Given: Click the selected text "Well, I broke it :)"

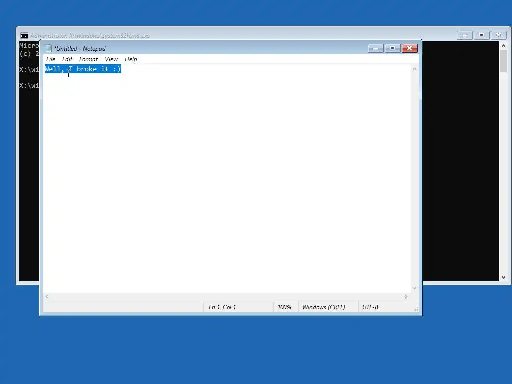Looking at the screenshot, I should click(x=83, y=69).
